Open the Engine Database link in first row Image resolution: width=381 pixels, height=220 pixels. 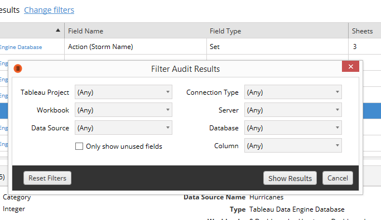coord(21,47)
